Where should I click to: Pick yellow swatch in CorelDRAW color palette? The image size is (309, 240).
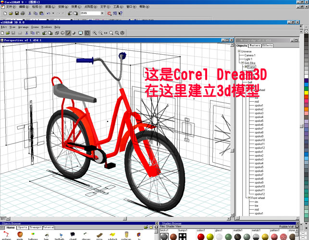click(x=306, y=93)
